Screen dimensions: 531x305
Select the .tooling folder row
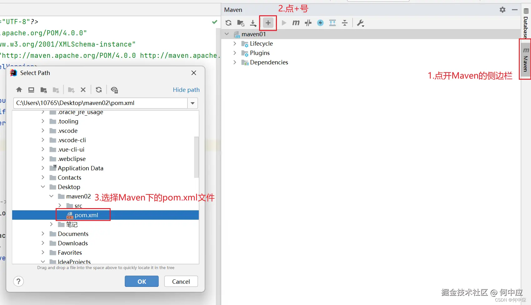pos(105,121)
